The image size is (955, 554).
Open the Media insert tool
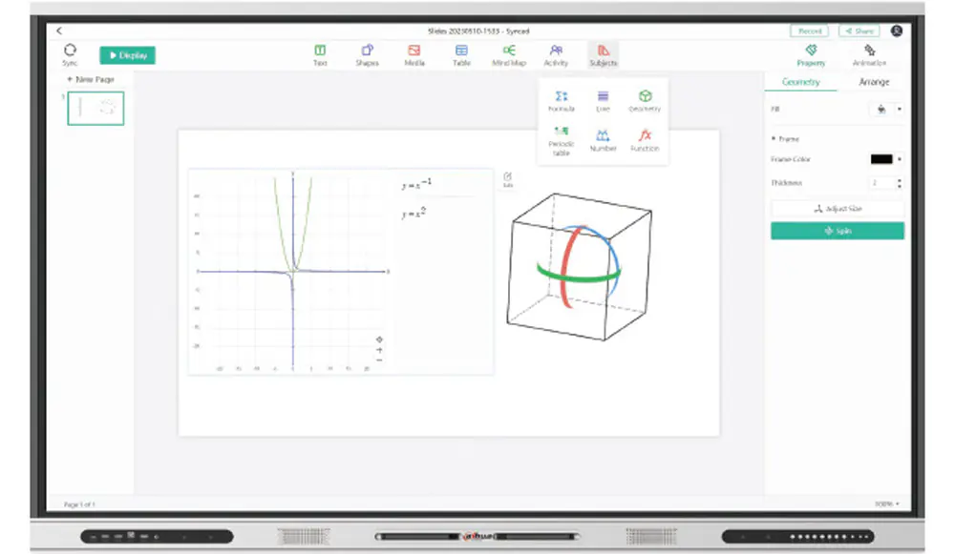tap(414, 54)
